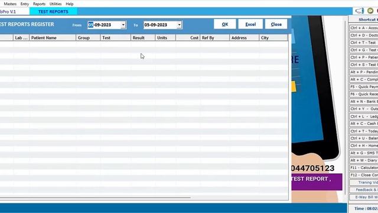
Task: Click the City column header
Action: 273,38
